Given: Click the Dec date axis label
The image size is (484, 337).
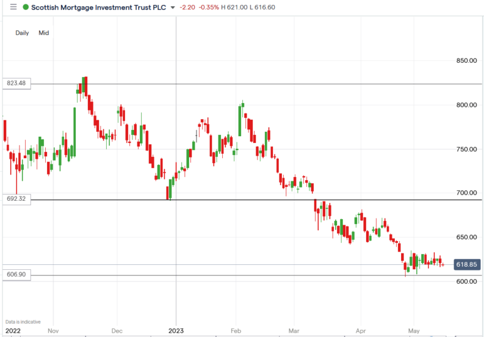Looking at the screenshot, I should click(x=117, y=331).
